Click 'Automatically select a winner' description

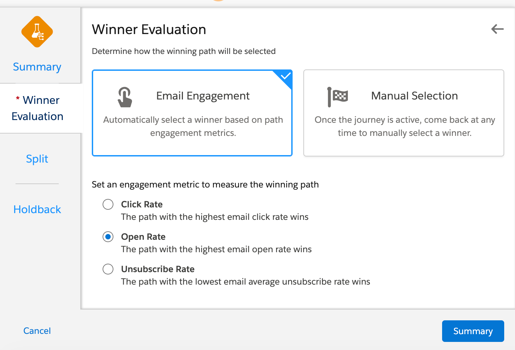tap(193, 126)
